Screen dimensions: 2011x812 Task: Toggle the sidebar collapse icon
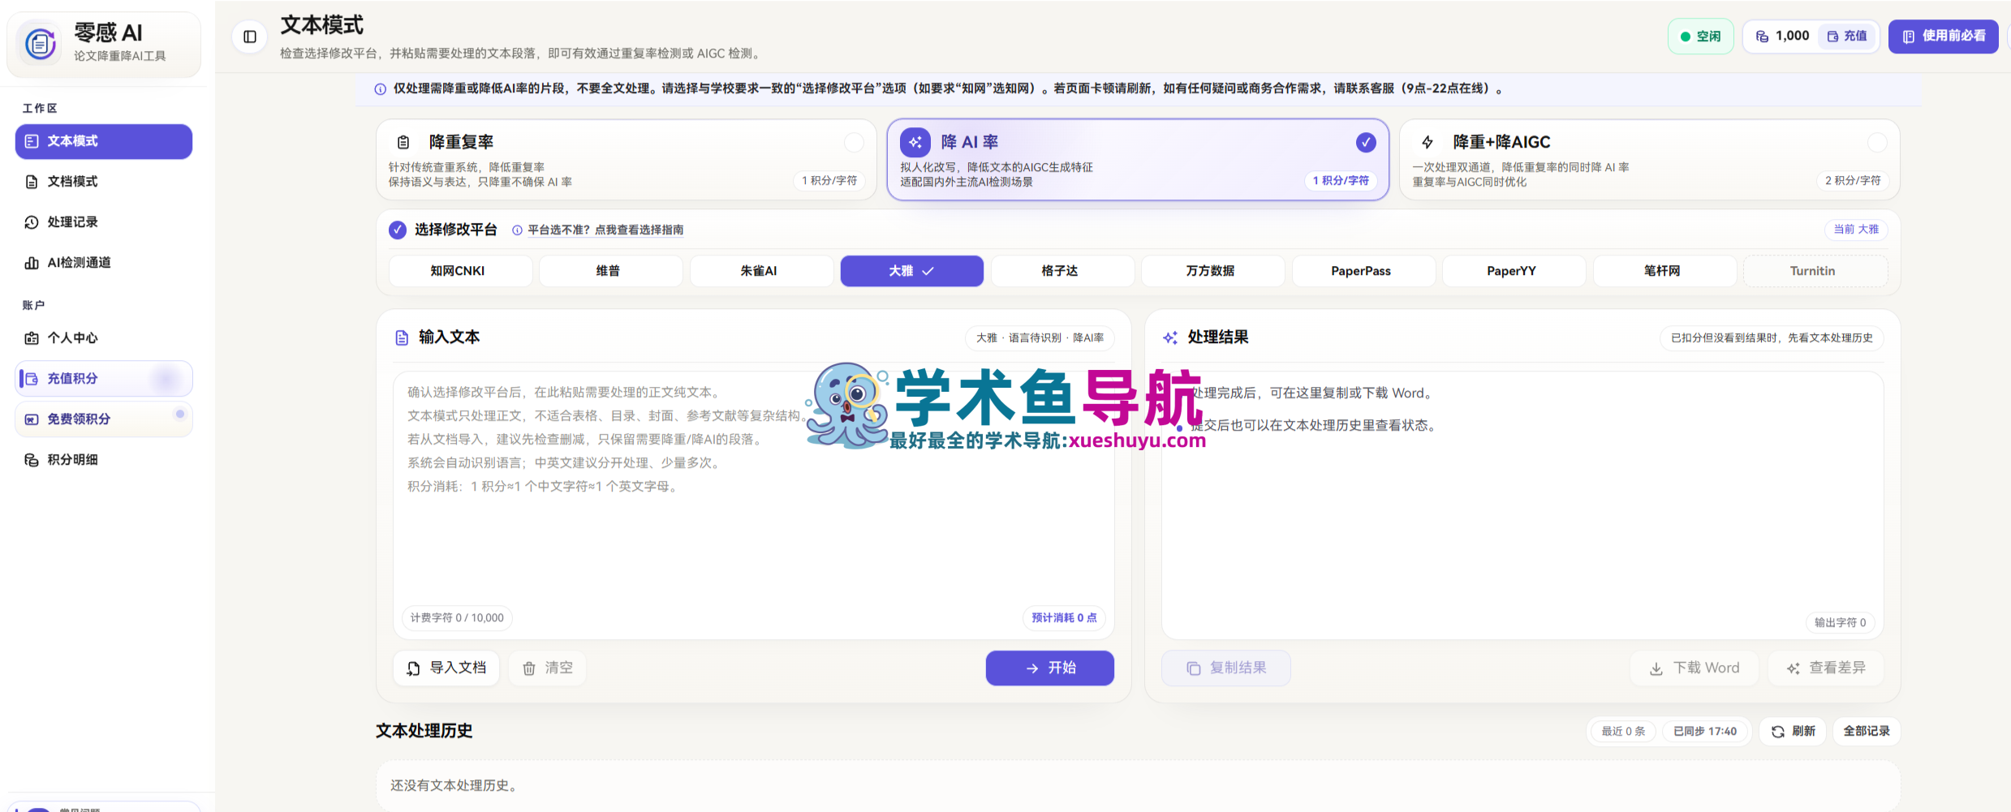point(250,37)
